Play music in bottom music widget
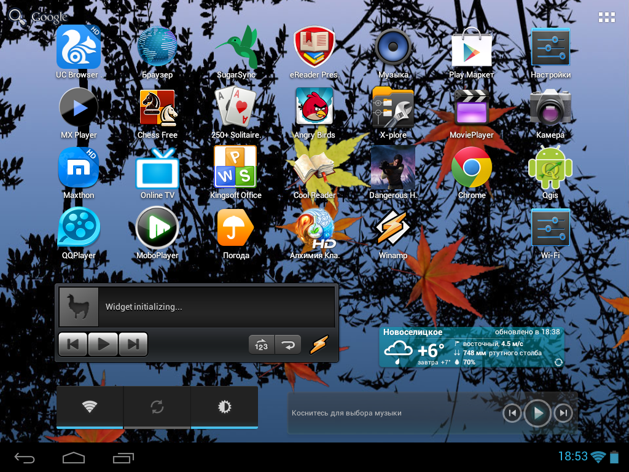This screenshot has height=472, width=629. (537, 412)
